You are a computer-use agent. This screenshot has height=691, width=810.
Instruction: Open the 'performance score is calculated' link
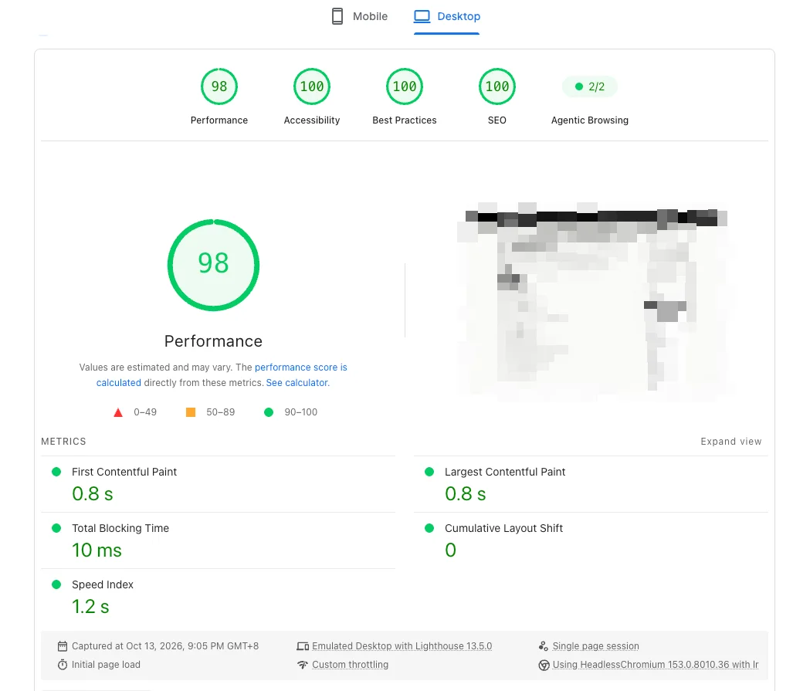pos(300,368)
